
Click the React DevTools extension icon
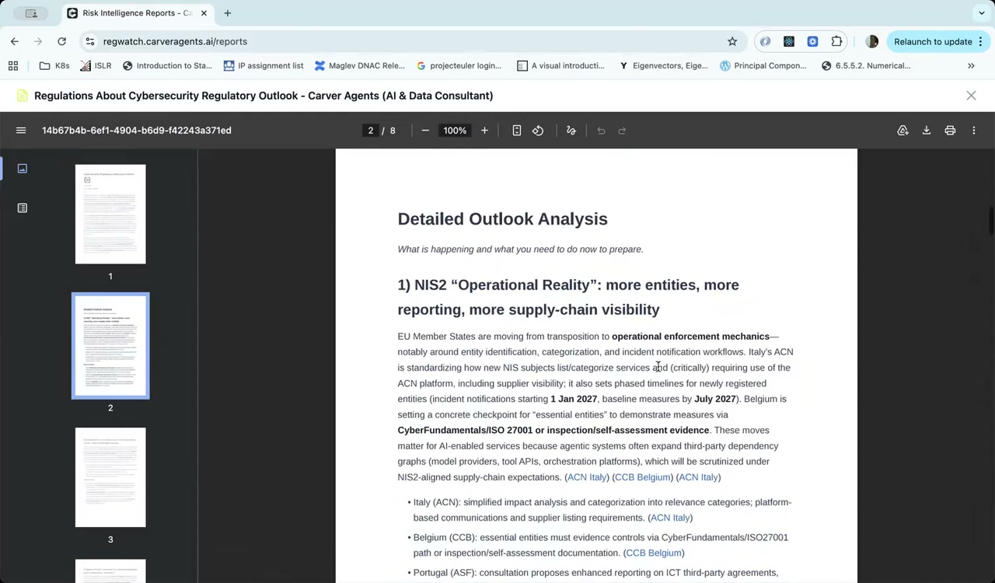(789, 41)
